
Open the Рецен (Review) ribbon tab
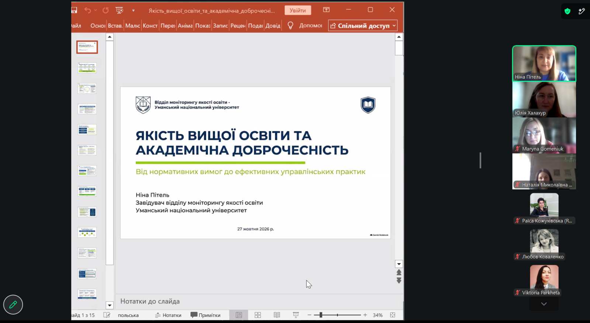coord(238,26)
